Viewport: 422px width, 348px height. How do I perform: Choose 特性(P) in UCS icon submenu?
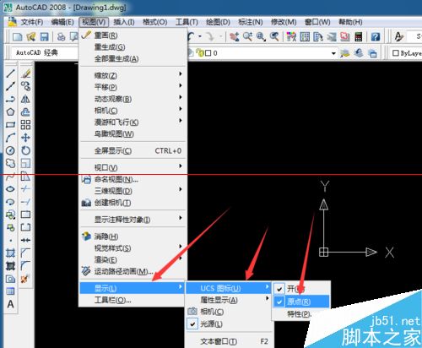(x=300, y=314)
